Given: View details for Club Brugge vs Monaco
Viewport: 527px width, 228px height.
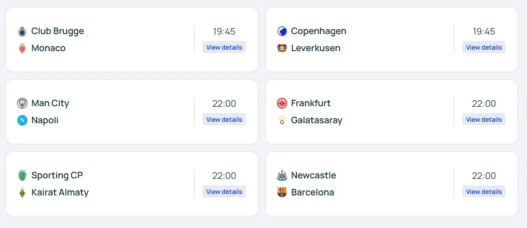Looking at the screenshot, I should pyautogui.click(x=224, y=48).
